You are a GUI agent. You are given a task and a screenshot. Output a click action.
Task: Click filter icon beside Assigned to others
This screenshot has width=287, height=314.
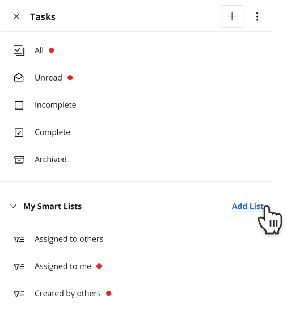pyautogui.click(x=19, y=239)
